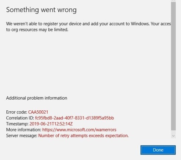Click the 'Server message:' label

[x=22, y=136]
